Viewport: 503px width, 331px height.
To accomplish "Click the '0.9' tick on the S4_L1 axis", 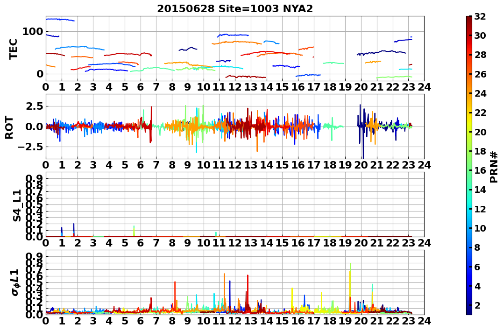I will pos(34,178).
